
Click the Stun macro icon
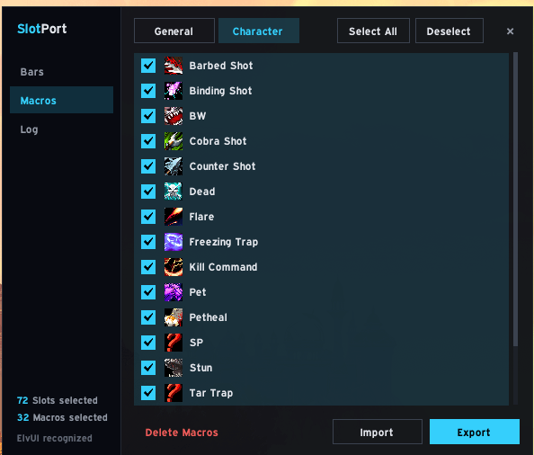174,368
